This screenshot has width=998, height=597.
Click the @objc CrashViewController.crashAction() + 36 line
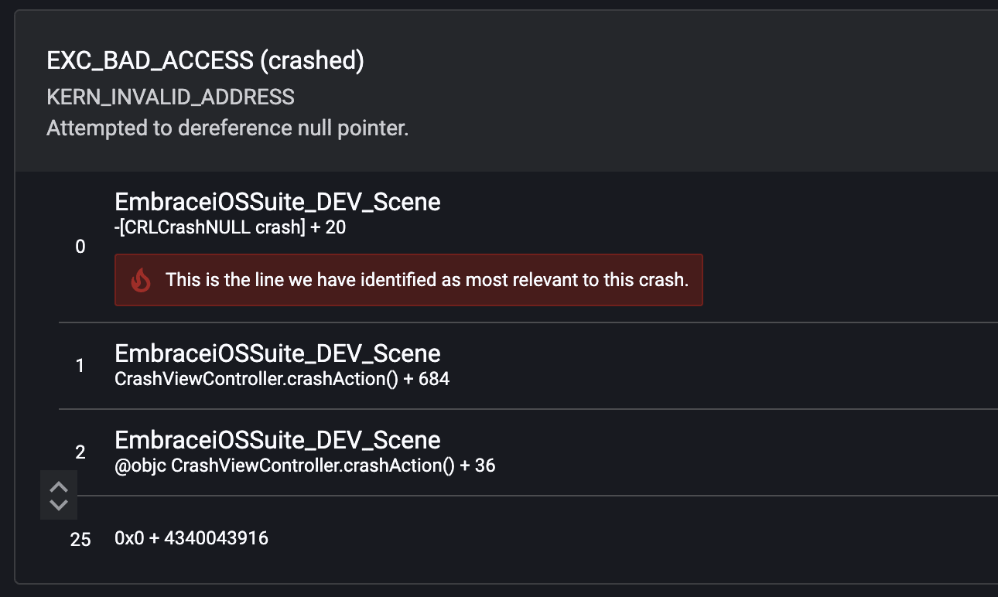pyautogui.click(x=305, y=466)
